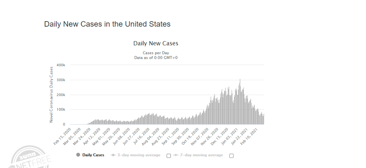
Task: Click the "Novel Coronavirus Daily Cases" axis title
Action: pos(51,94)
